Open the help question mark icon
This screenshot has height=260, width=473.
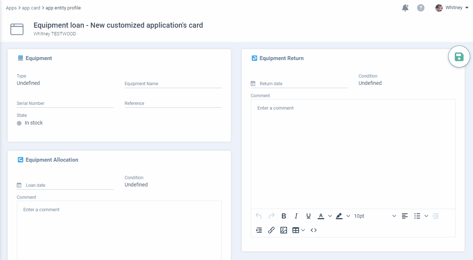coord(421,8)
